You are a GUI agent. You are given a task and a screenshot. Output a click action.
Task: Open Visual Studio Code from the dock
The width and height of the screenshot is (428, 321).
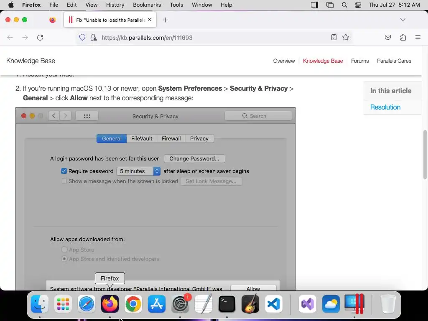click(x=274, y=304)
